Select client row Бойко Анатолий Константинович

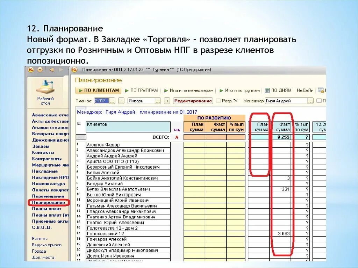click(128, 178)
